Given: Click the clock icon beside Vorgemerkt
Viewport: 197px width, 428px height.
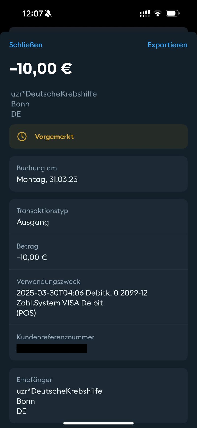Looking at the screenshot, I should click(x=22, y=136).
